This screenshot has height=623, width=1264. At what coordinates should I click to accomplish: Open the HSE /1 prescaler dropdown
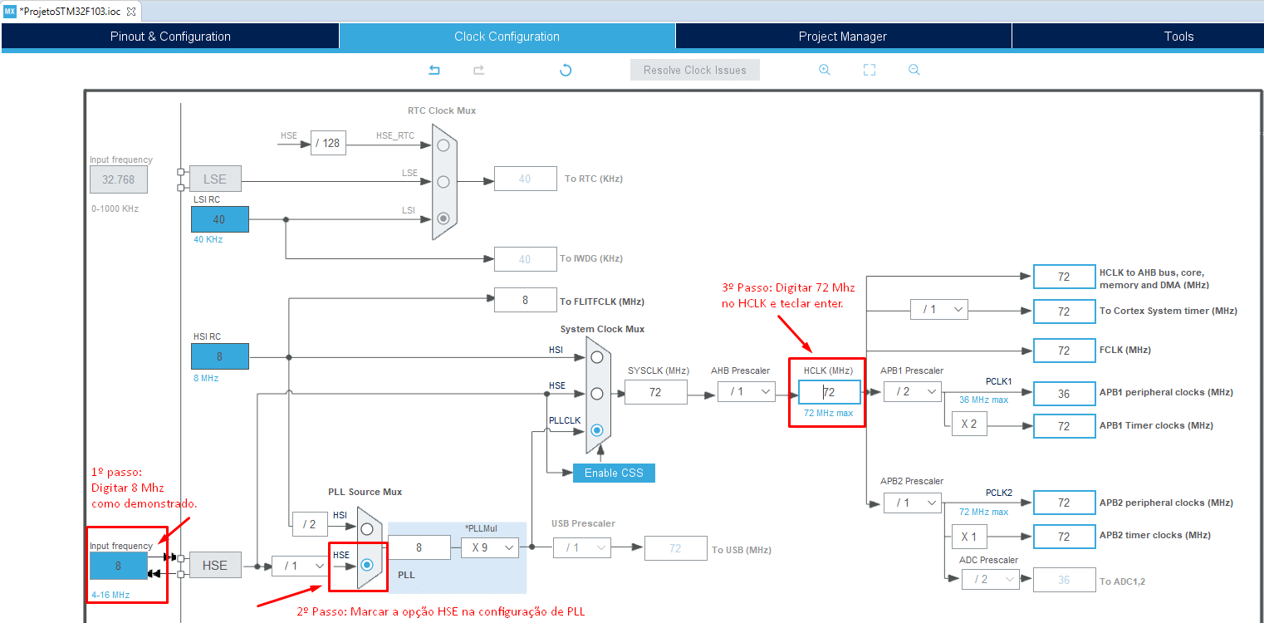pyautogui.click(x=300, y=566)
